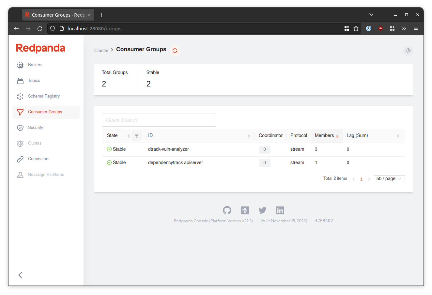Collapse the sidebar with the left chevron

(x=20, y=275)
